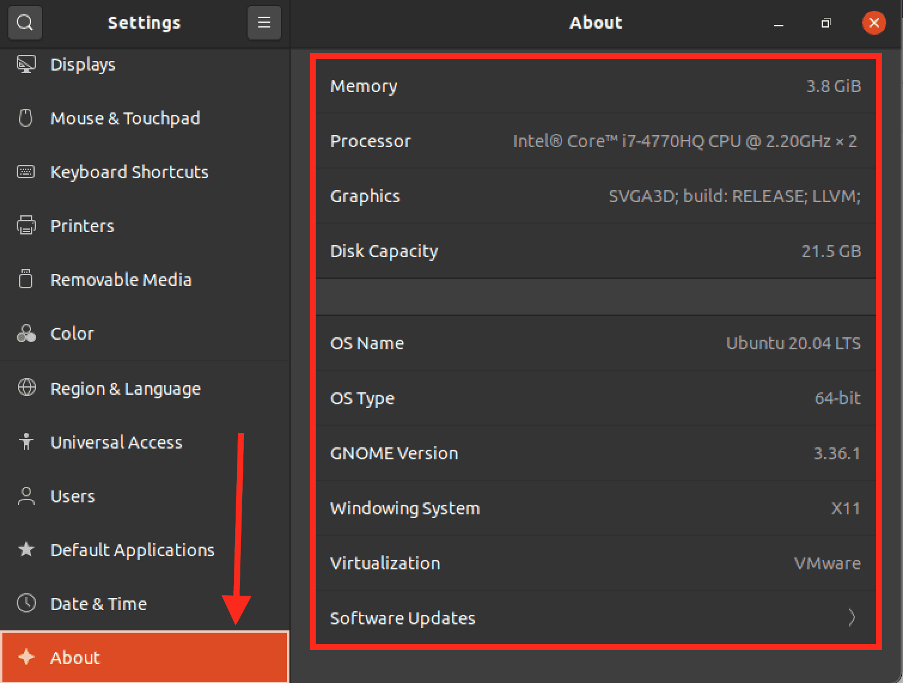Select Displays in the sidebar
The image size is (903, 683).
(145, 64)
